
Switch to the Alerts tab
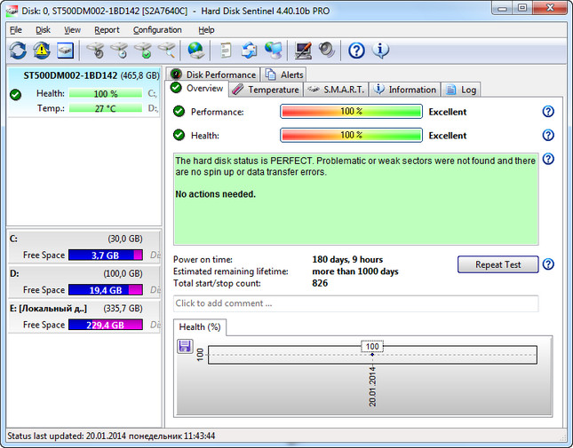(284, 75)
